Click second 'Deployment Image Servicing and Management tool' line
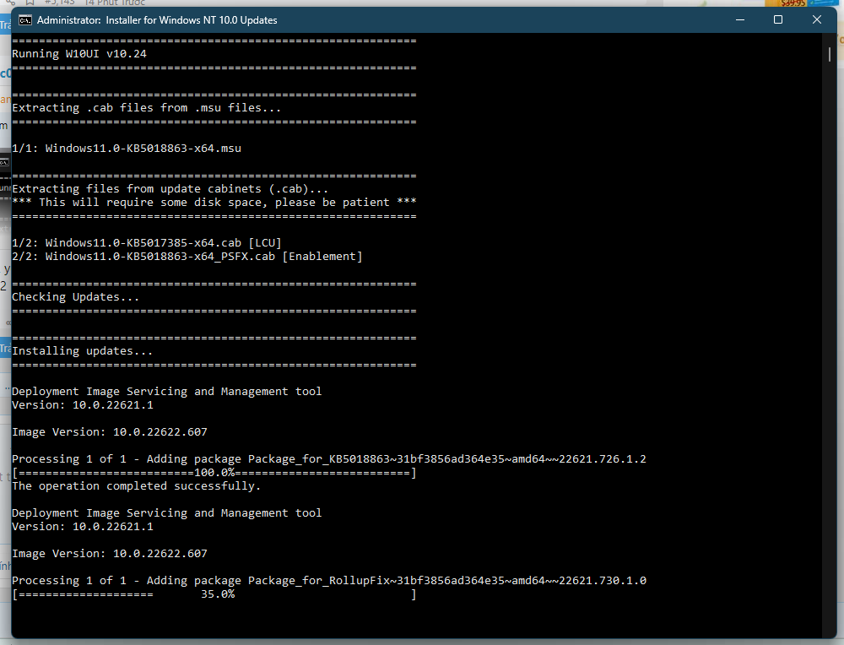Viewport: 844px width, 645px height. click(x=167, y=513)
